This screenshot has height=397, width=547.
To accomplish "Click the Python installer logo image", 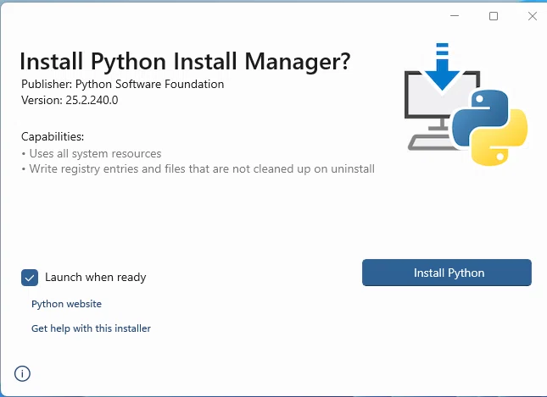I will [466, 104].
